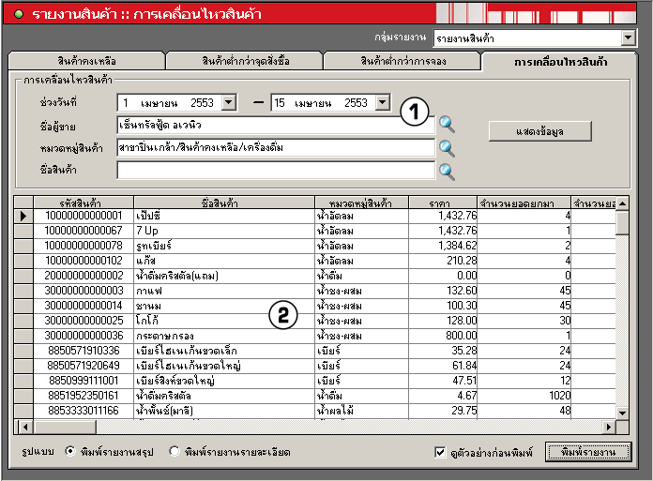
Task: Click the magnifier icon next to หมวดหมู่สินค้า field
Action: point(447,147)
